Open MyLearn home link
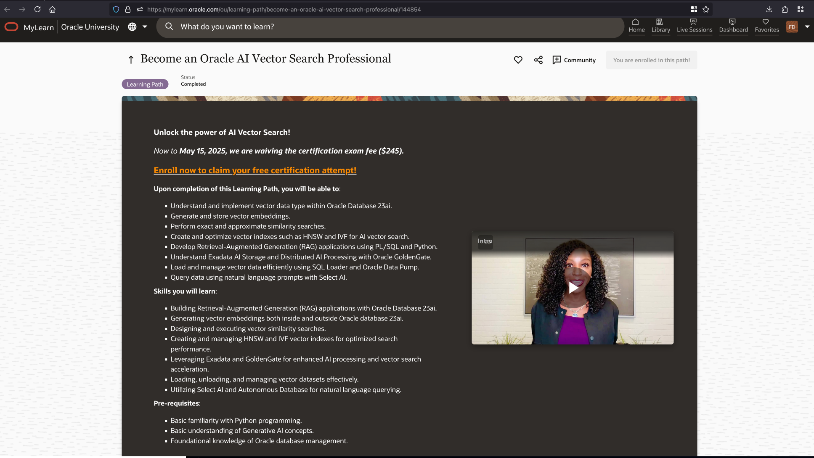 [39, 27]
